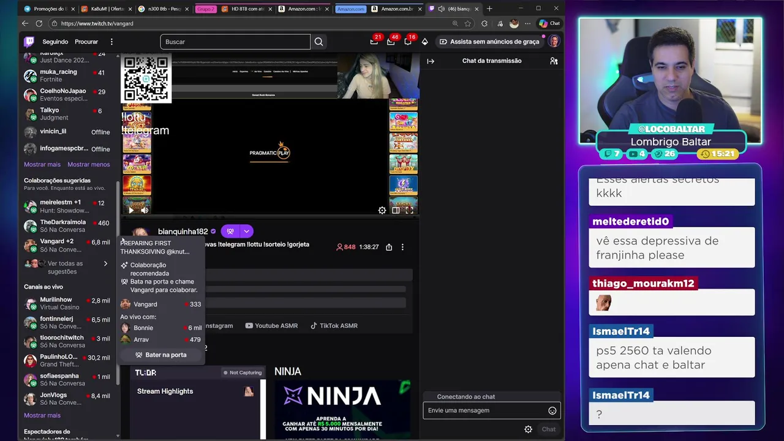Open the Seguindo navigation tab
Screen dimensions: 784x441
pos(55,42)
